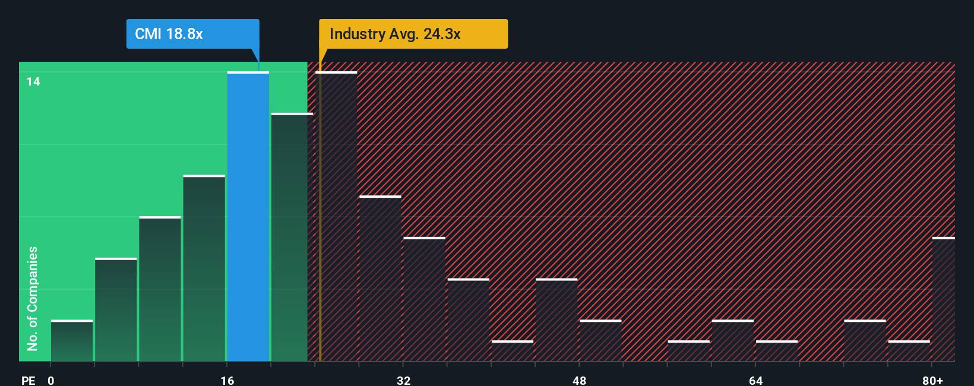Select the highlighted blue CMI histogram bar
The height and width of the screenshot is (386, 974).
pos(248,216)
